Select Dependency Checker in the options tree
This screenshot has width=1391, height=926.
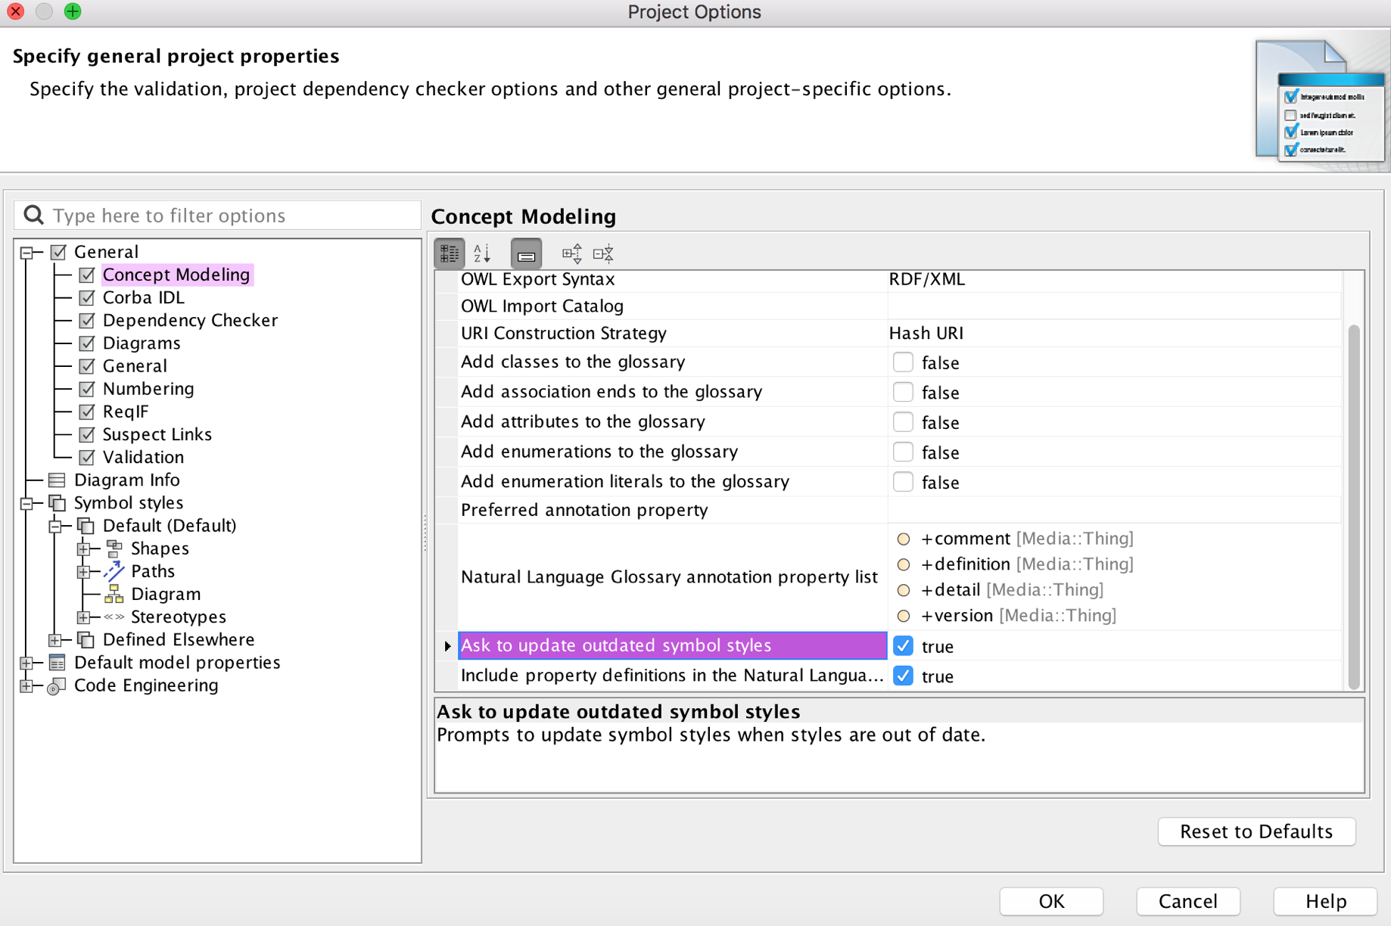pos(190,321)
